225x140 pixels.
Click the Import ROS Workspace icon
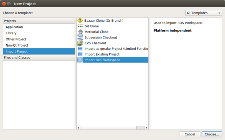coord(80,60)
